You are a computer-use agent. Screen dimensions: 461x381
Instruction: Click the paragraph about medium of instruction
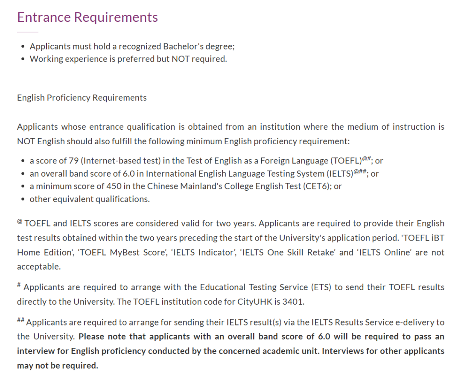[x=230, y=134]
